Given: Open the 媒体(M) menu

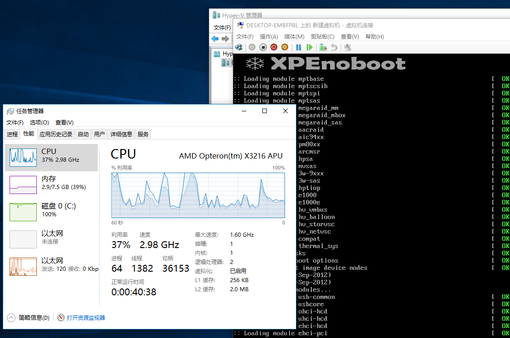Looking at the screenshot, I should (295, 37).
